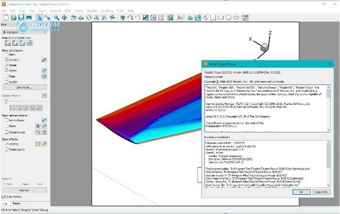Viewport: 340px width, 214px height.
Task: Click OK in the About dialog
Action: tap(301, 192)
